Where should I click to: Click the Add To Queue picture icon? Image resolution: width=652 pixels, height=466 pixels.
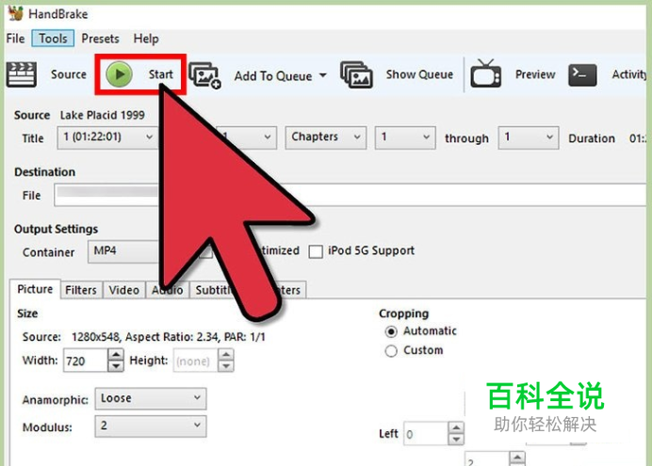(x=204, y=75)
